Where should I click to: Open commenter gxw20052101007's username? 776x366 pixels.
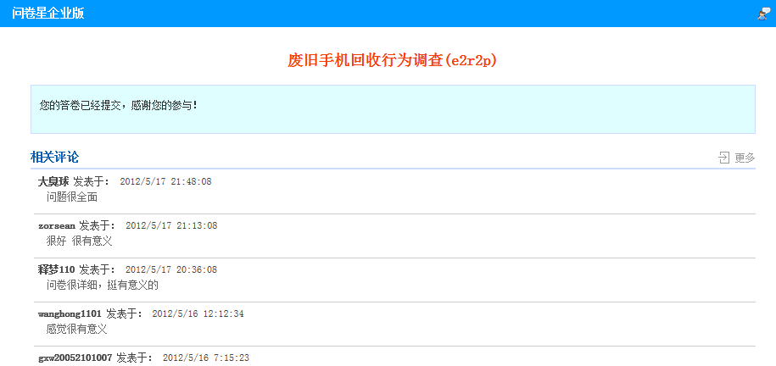(x=75, y=358)
